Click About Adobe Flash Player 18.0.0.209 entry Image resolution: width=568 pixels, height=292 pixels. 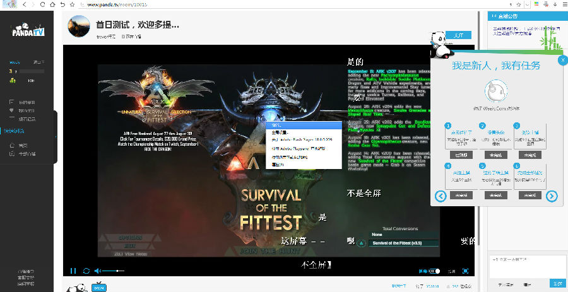click(x=304, y=139)
